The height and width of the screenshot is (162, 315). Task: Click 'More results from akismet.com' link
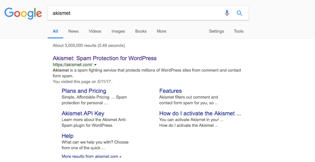(x=91, y=156)
